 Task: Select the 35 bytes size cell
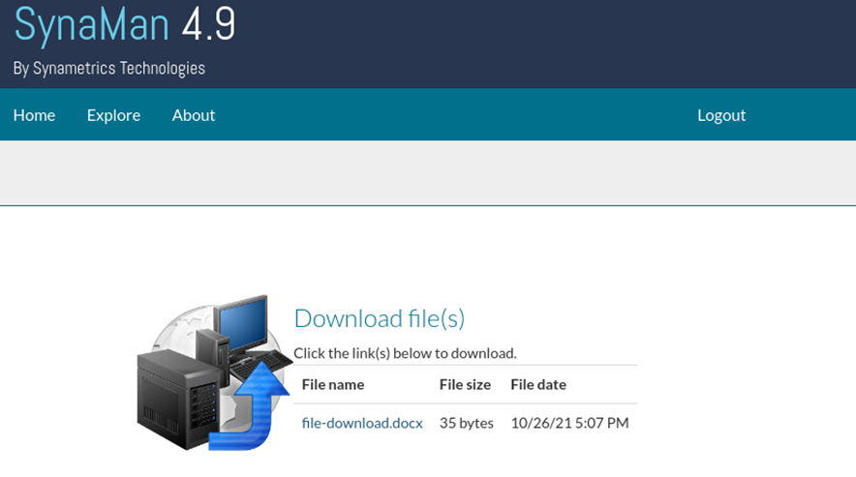pos(466,423)
